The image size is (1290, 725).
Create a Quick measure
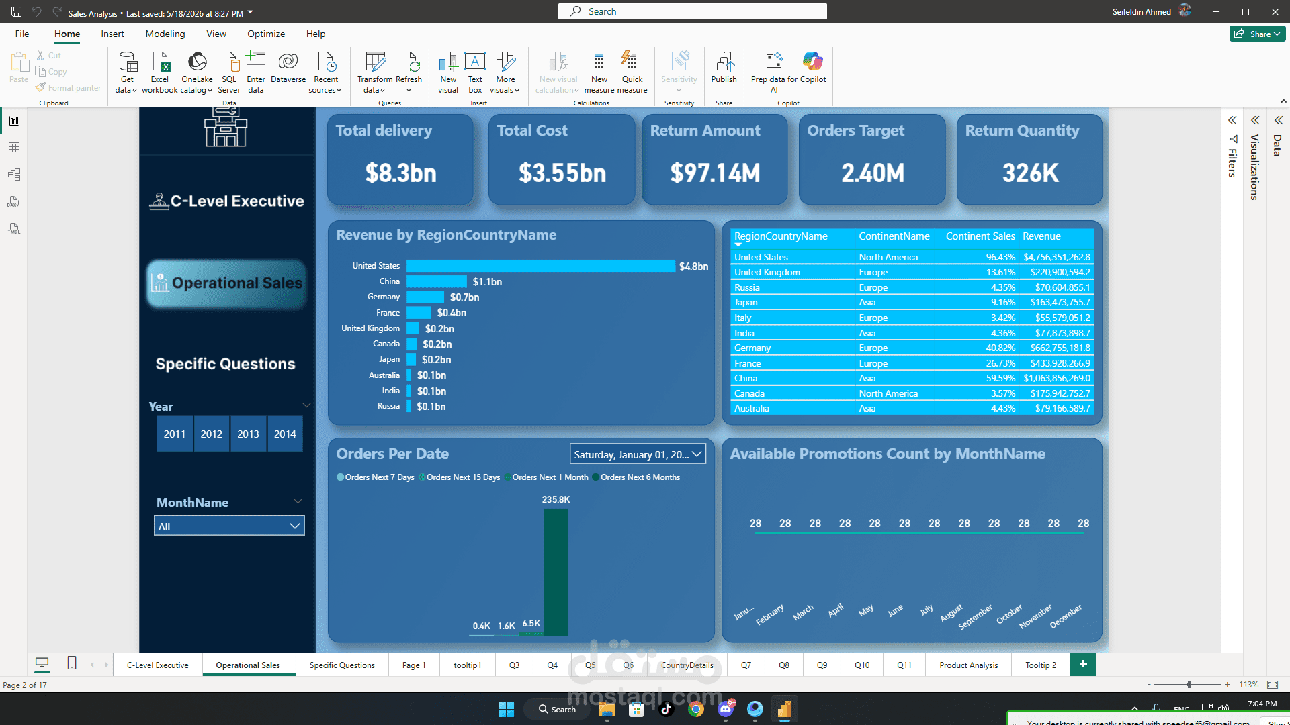click(x=632, y=72)
